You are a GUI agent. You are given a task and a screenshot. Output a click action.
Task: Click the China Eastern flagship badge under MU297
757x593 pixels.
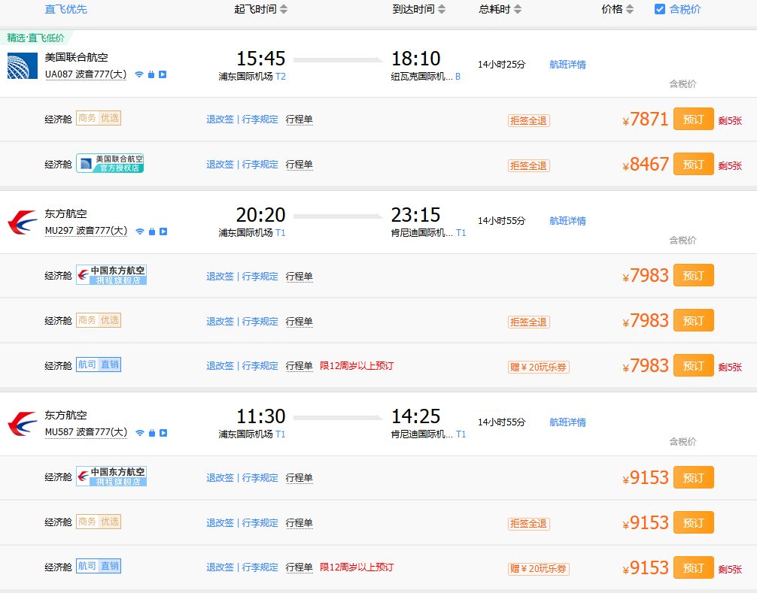tap(111, 275)
